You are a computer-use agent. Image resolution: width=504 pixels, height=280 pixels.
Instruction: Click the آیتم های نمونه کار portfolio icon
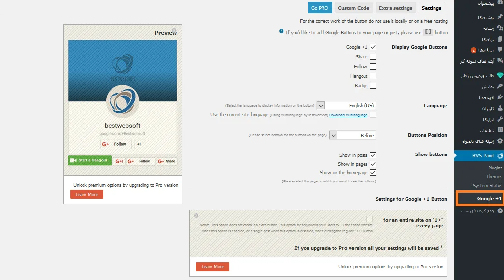pos(500,61)
